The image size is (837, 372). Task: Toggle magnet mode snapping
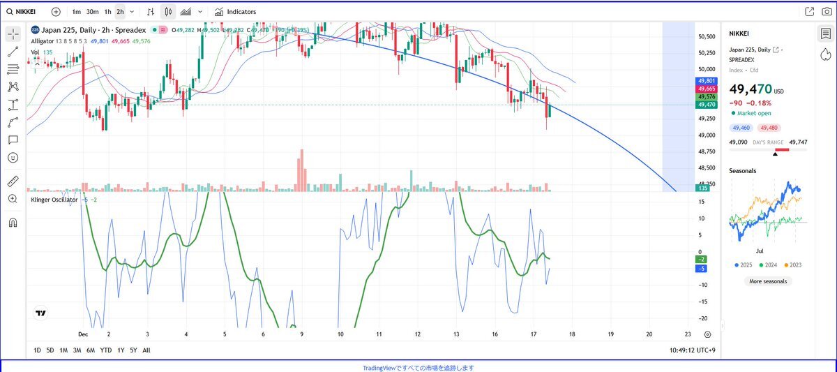pyautogui.click(x=13, y=223)
